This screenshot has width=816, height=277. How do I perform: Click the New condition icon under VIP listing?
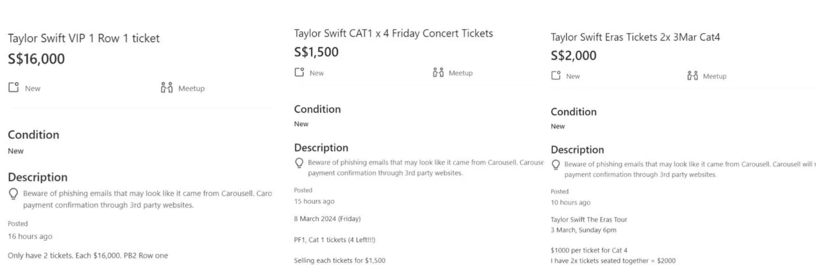(13, 87)
